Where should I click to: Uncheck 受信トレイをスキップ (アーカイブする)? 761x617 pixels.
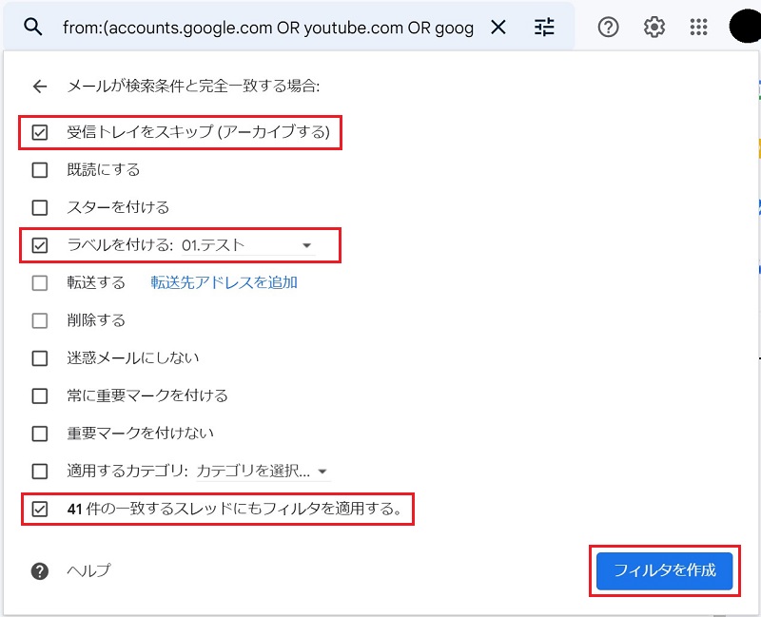[40, 132]
